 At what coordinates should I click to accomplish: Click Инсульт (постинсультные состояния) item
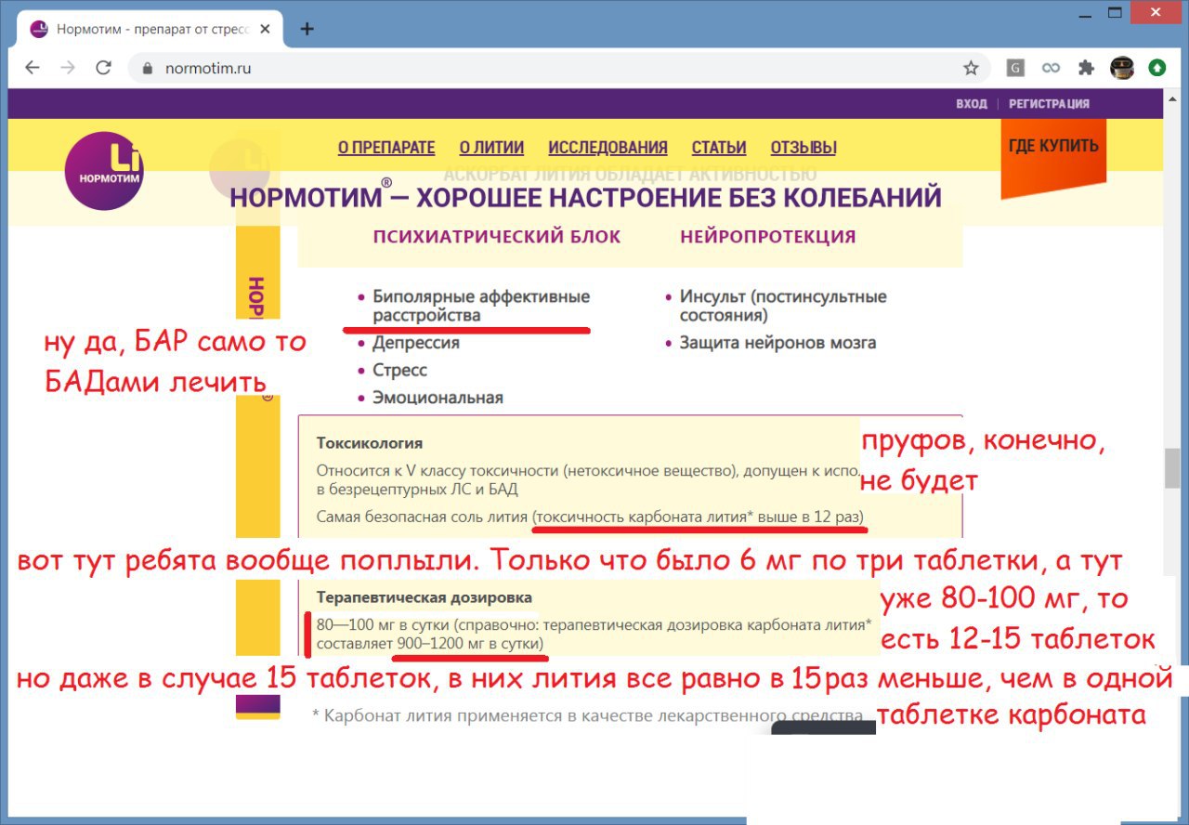[x=783, y=306]
